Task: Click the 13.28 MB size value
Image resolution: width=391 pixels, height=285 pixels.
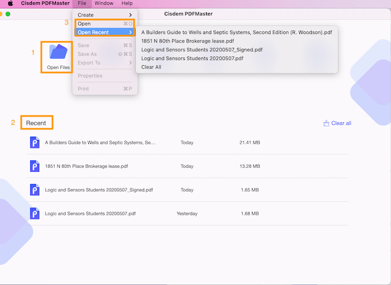Action: 250,166
